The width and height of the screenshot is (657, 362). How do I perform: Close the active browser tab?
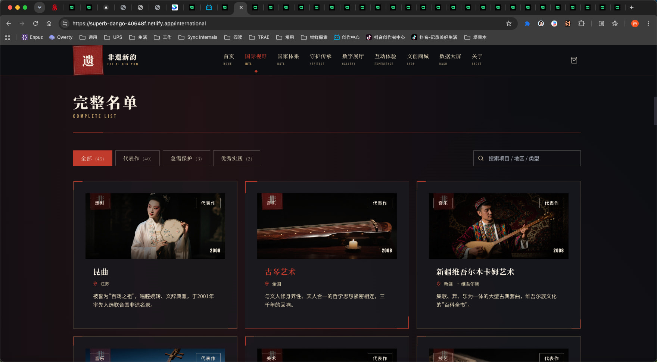[241, 7]
